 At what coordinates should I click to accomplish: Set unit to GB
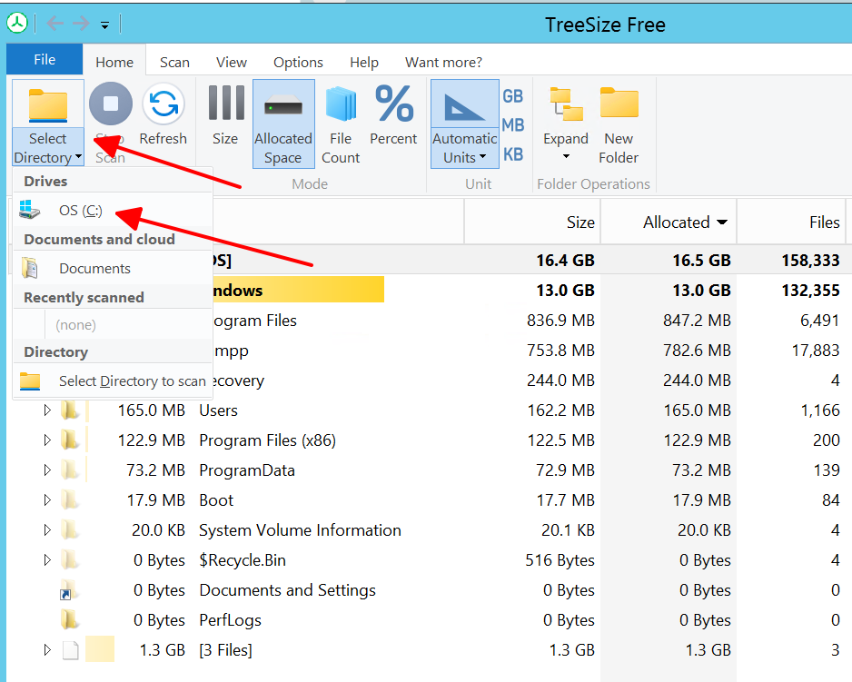coord(513,96)
